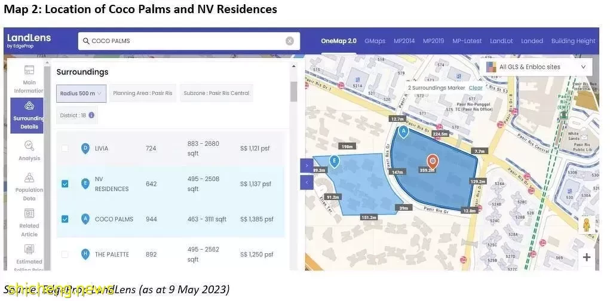Click the Clear surroundings marker link

pos(476,88)
